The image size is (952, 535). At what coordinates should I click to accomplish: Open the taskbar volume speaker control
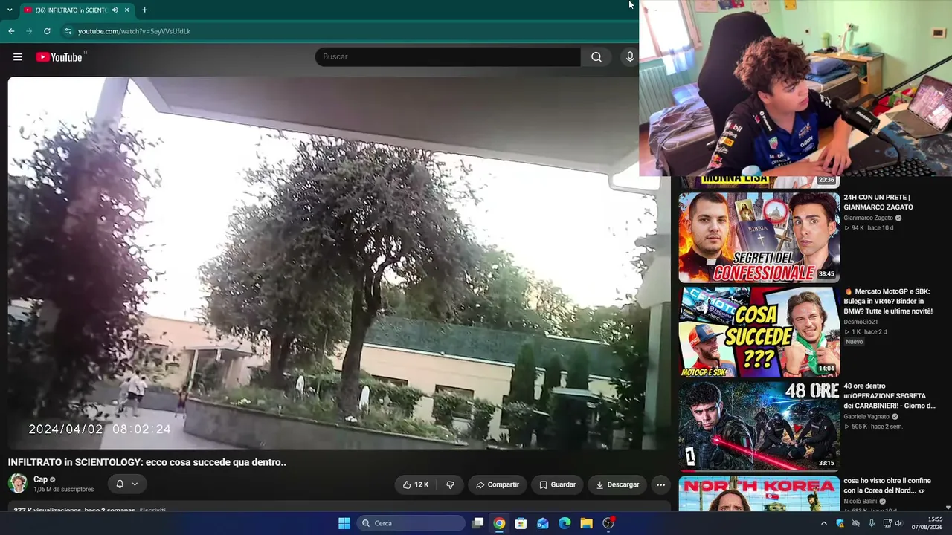[x=898, y=523]
